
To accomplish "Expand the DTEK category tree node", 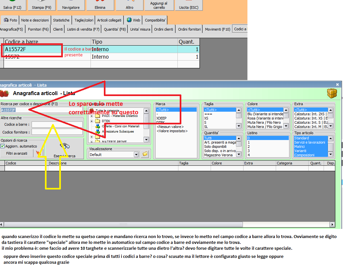I will pyautogui.click(x=92, y=121).
